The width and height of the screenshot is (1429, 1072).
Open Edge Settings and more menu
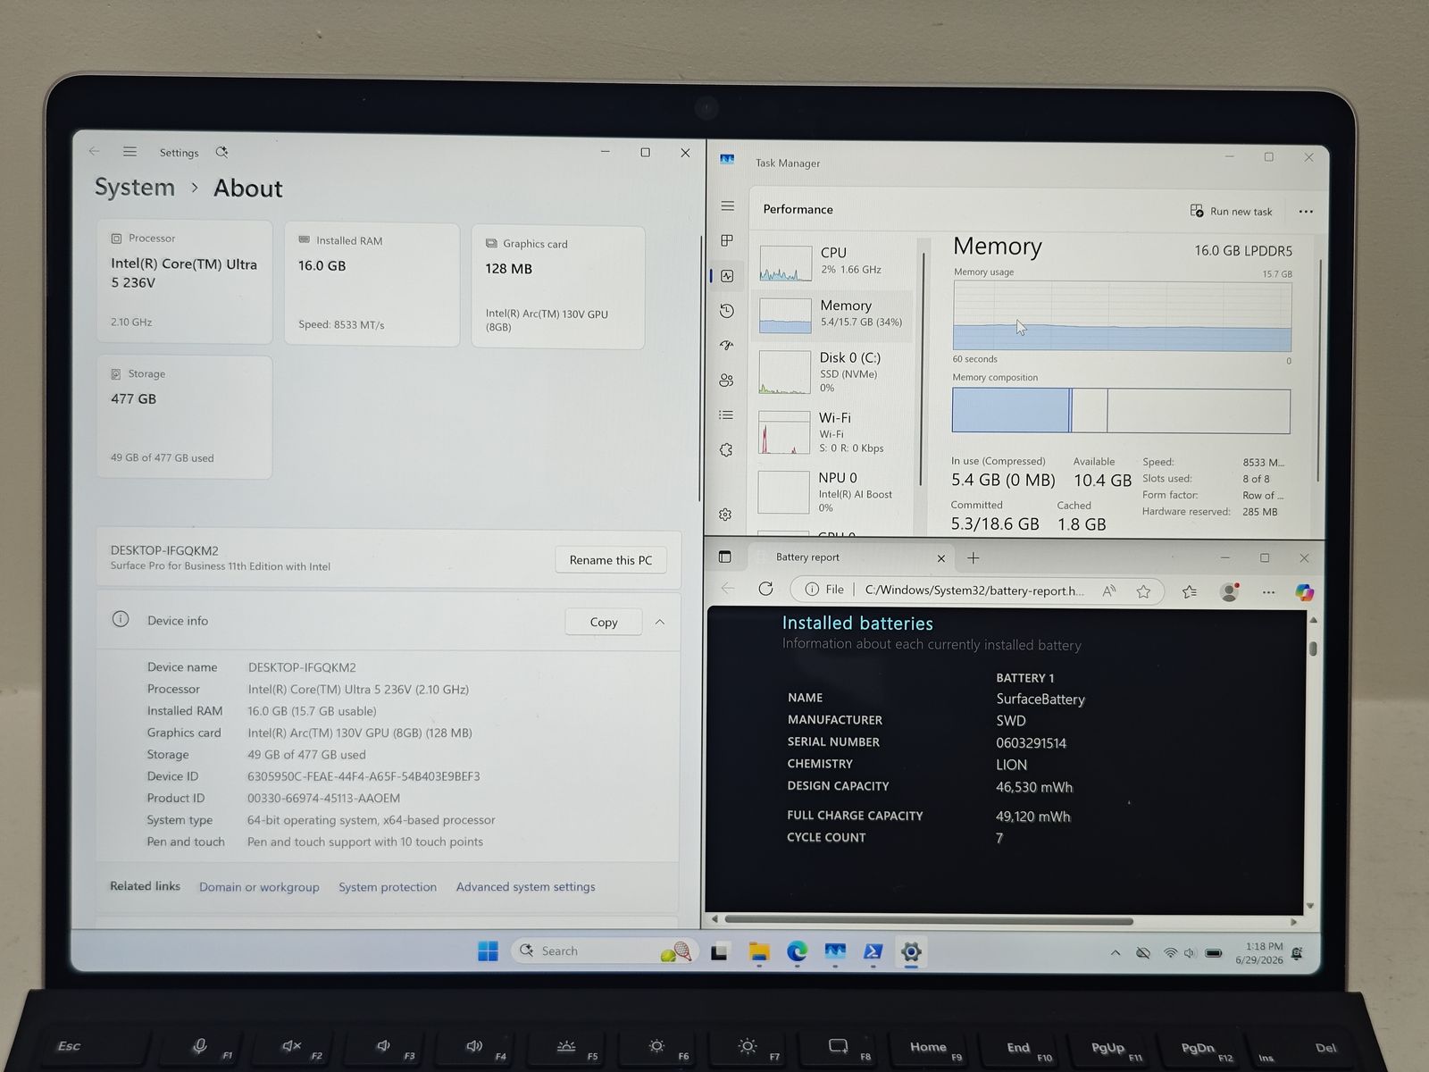[1268, 592]
